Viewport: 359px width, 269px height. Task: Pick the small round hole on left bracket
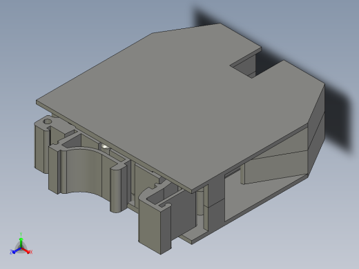[x=47, y=121]
